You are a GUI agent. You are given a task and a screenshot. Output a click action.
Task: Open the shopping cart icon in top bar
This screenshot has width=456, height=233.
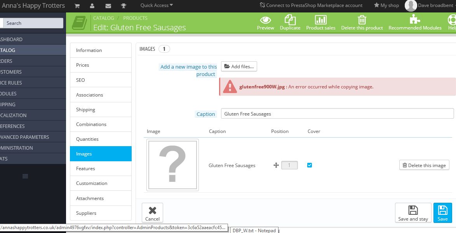pyautogui.click(x=77, y=5)
